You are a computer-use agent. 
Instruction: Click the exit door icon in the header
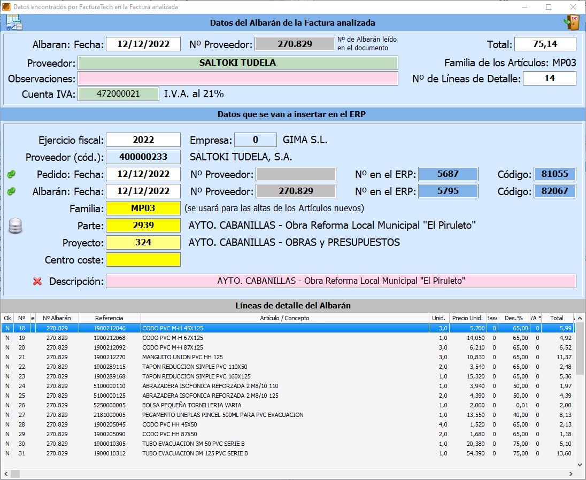tap(572, 22)
